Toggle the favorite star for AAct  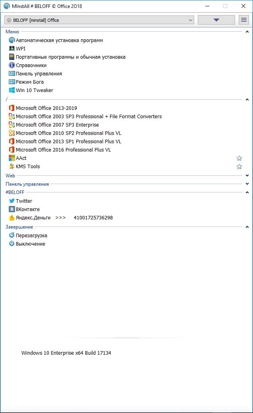239,158
